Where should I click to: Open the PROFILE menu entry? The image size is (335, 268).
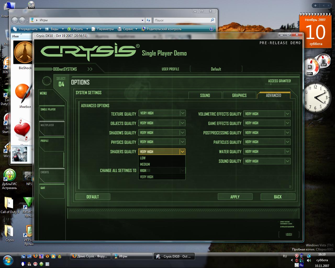tap(52, 144)
